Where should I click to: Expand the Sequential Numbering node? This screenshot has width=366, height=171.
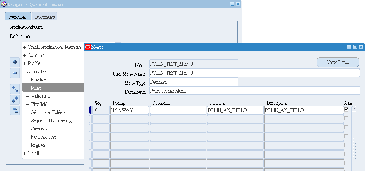point(28,121)
